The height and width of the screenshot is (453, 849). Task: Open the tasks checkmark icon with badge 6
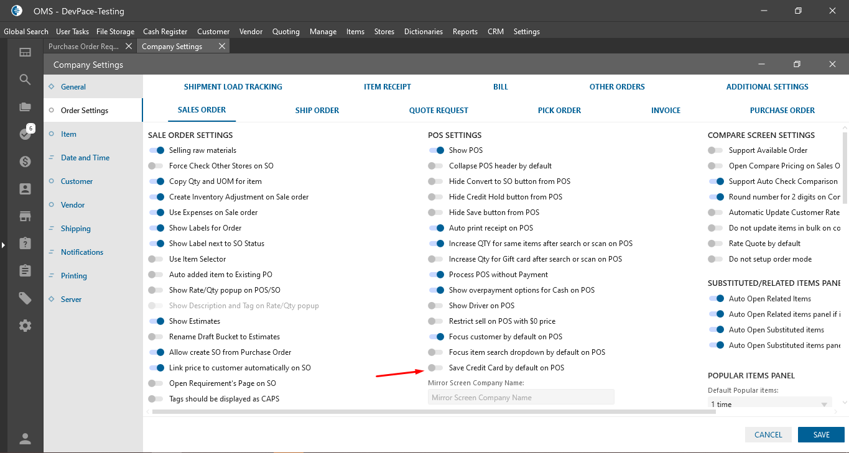click(25, 134)
